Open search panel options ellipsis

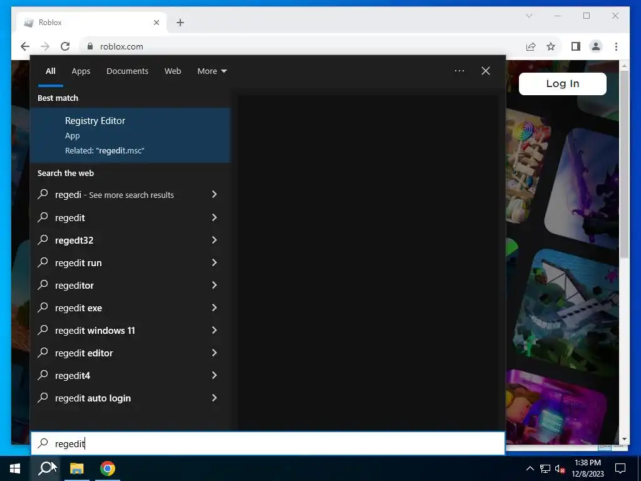coord(459,71)
